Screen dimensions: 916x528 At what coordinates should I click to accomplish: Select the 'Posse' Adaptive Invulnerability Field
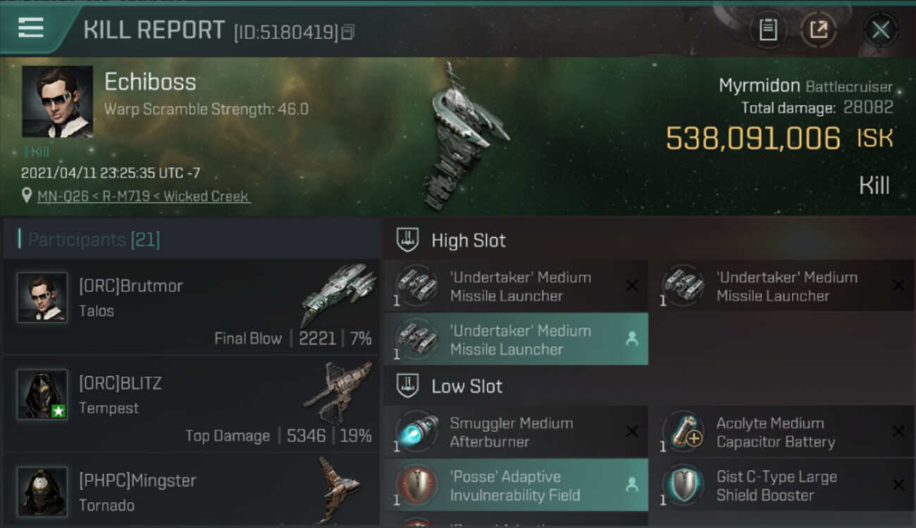click(x=516, y=485)
